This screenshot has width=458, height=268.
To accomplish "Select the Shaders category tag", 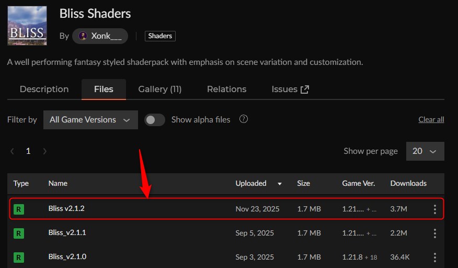I will 160,36.
